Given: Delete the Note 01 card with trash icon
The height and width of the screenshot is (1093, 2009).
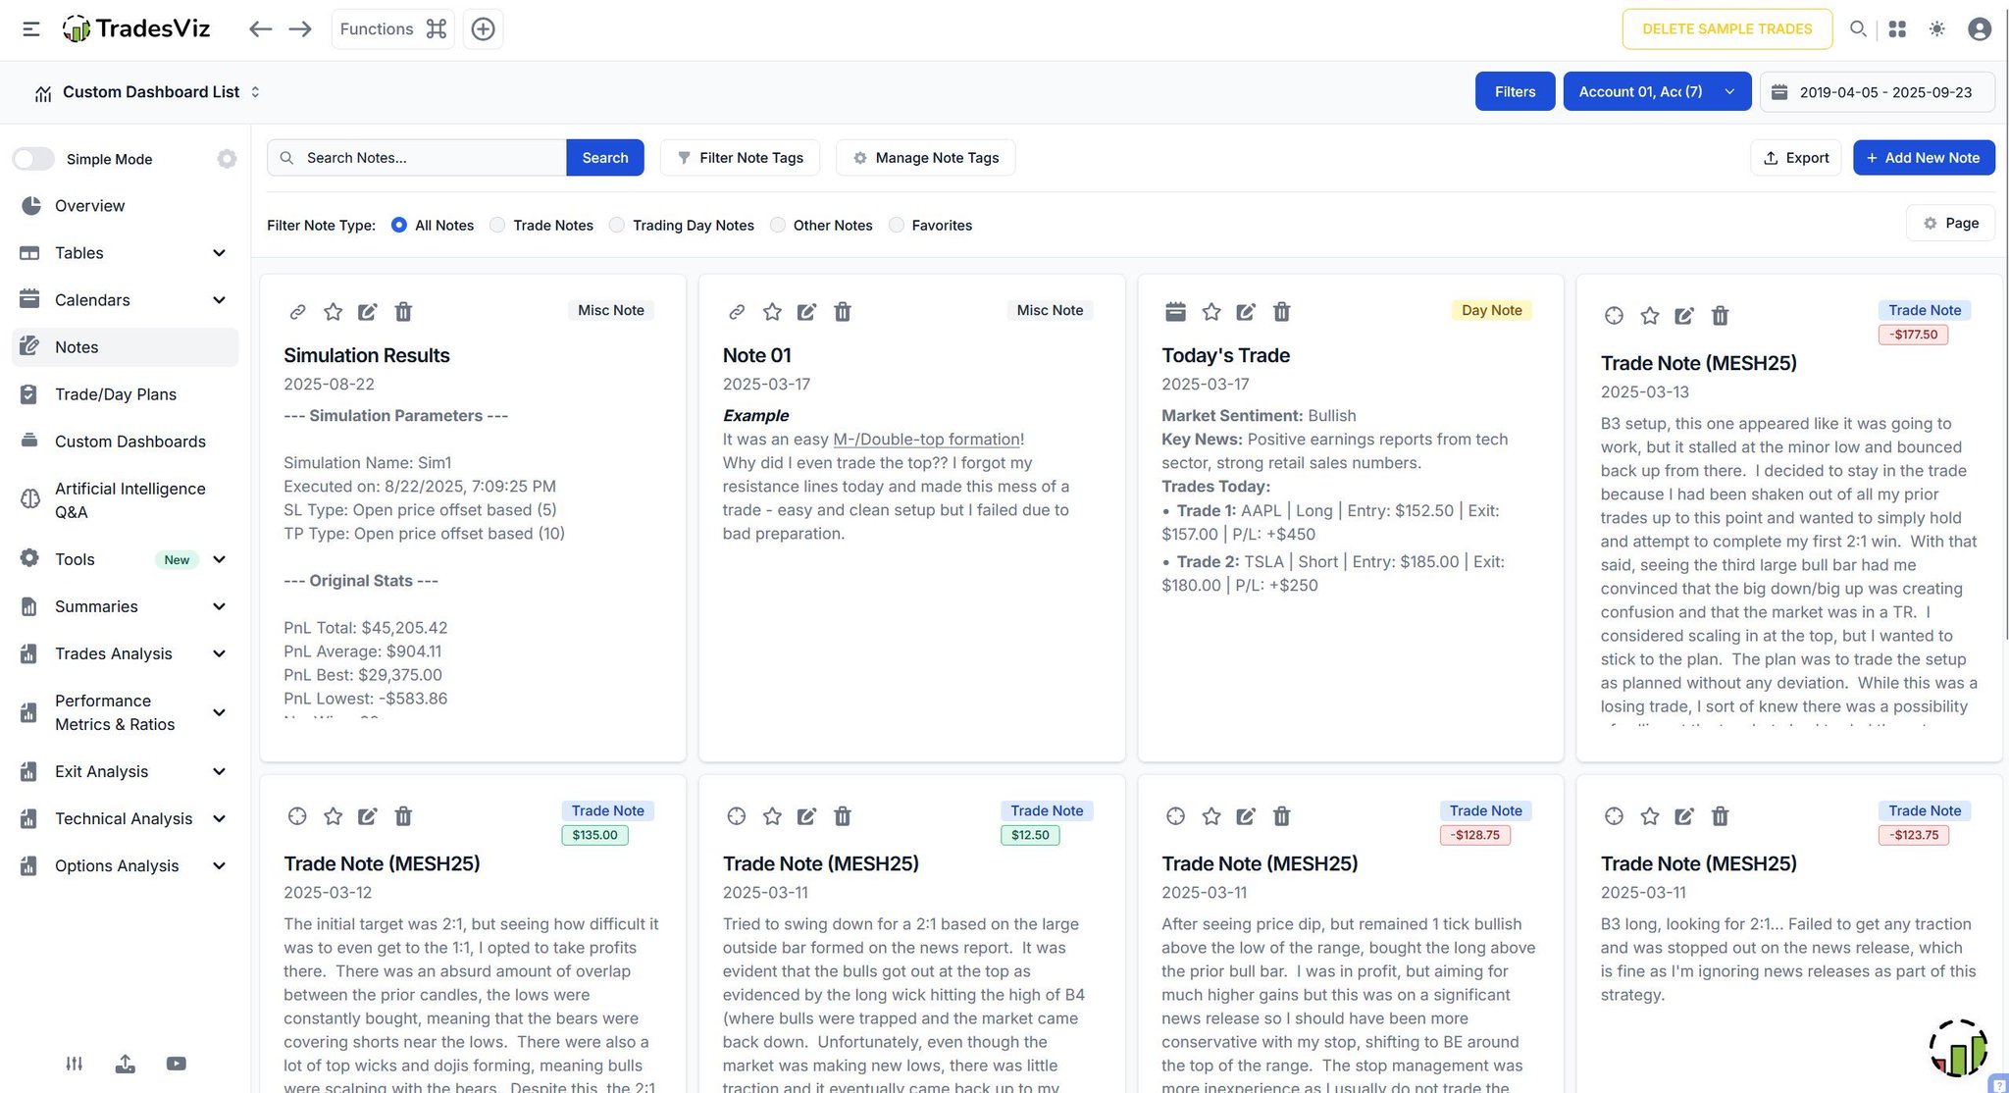Looking at the screenshot, I should tap(842, 312).
